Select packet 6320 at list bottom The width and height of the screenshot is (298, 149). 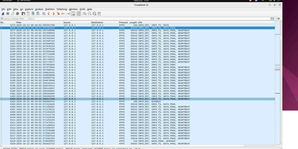(x=137, y=144)
